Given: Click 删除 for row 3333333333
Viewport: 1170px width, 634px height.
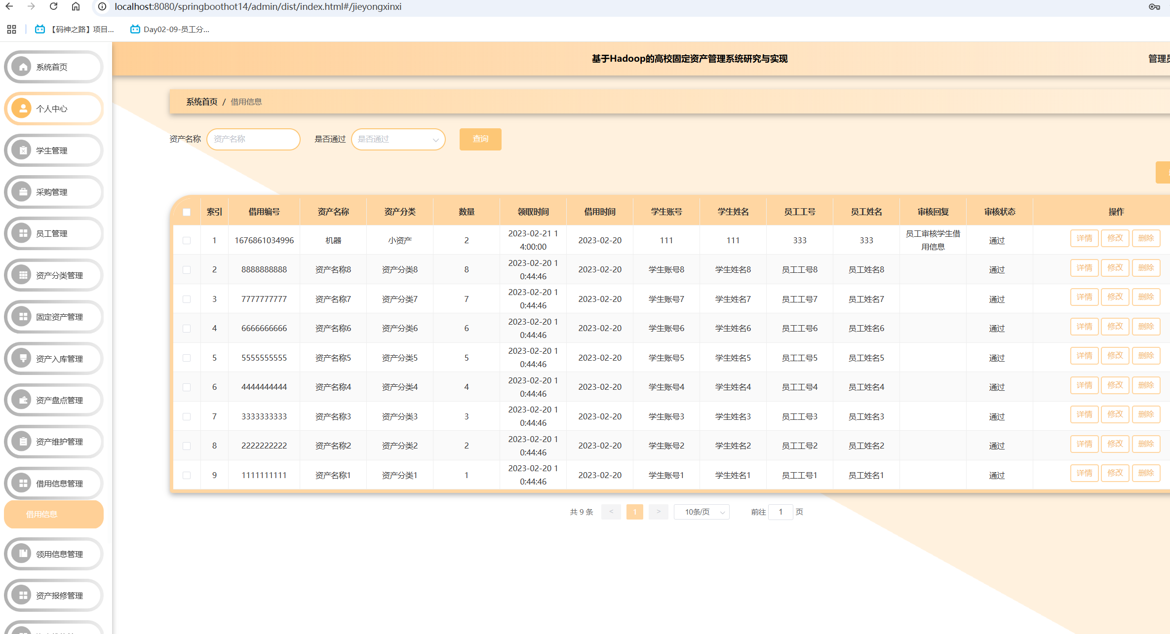Looking at the screenshot, I should 1146,414.
